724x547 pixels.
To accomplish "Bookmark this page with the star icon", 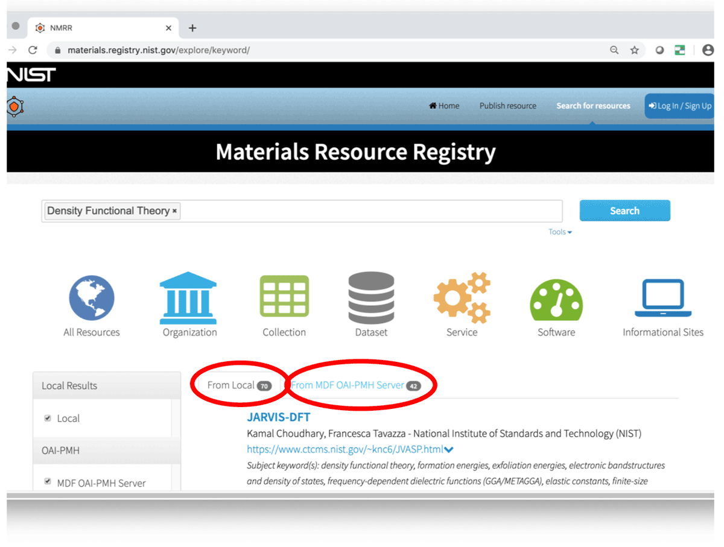I will 635,50.
